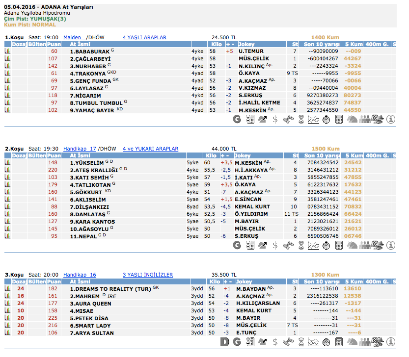
Task: Click jockey name KEMAL KURT in race 3
Action: [253, 311]
